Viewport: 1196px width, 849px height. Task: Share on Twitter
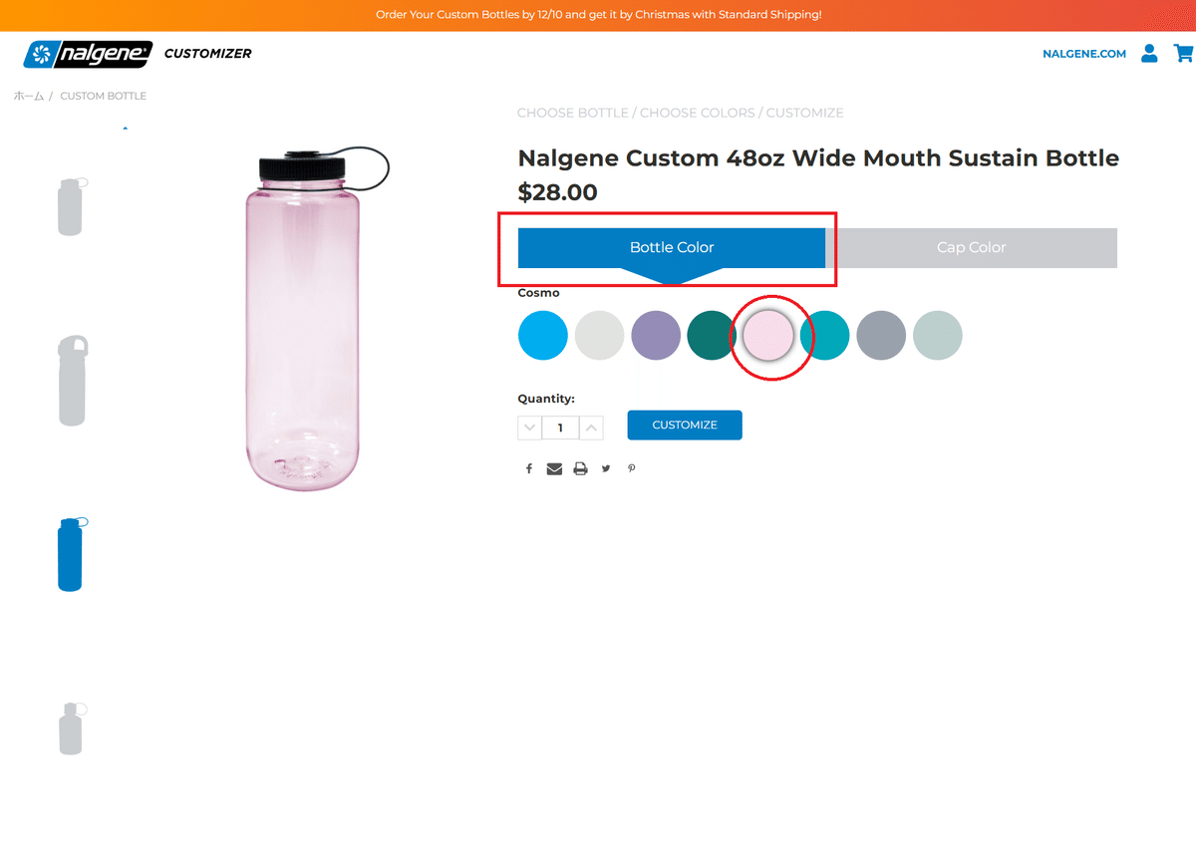pyautogui.click(x=606, y=468)
